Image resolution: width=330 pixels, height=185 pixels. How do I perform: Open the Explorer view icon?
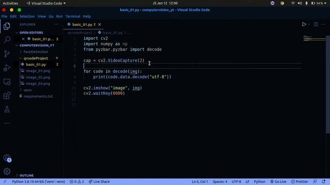[x=7, y=26]
